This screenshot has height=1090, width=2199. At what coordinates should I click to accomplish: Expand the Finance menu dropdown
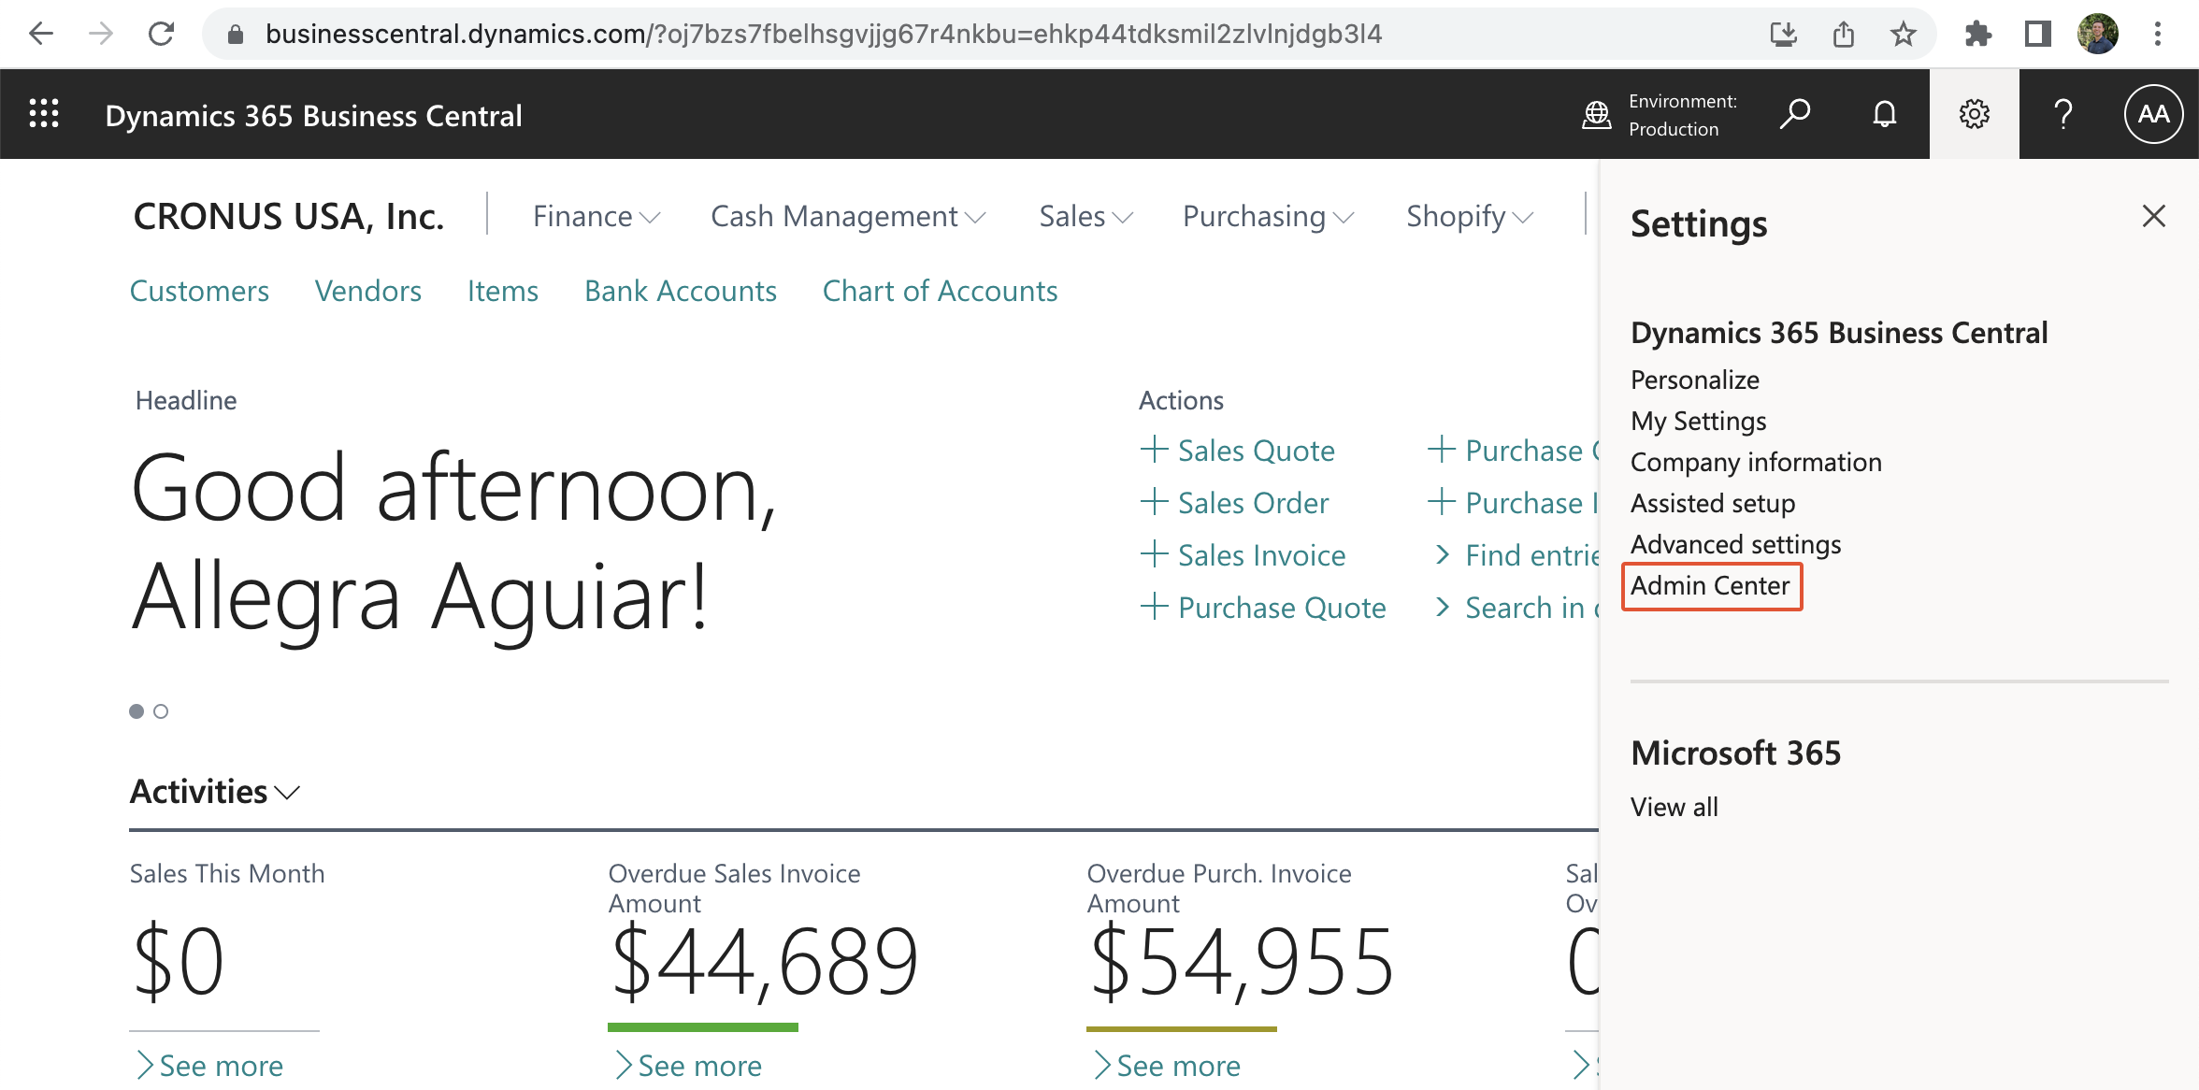tap(596, 217)
